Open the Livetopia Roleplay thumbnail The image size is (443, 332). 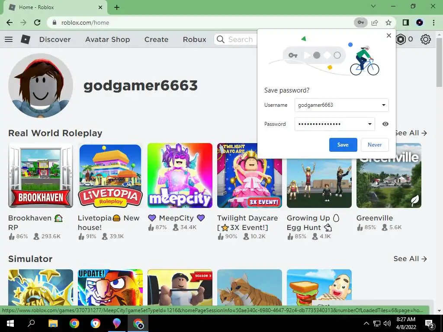[x=110, y=176]
